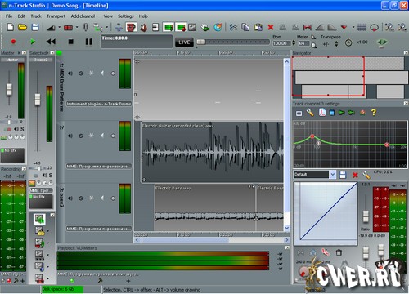
Task: Click the scissors Cut icon
Action: click(233, 27)
